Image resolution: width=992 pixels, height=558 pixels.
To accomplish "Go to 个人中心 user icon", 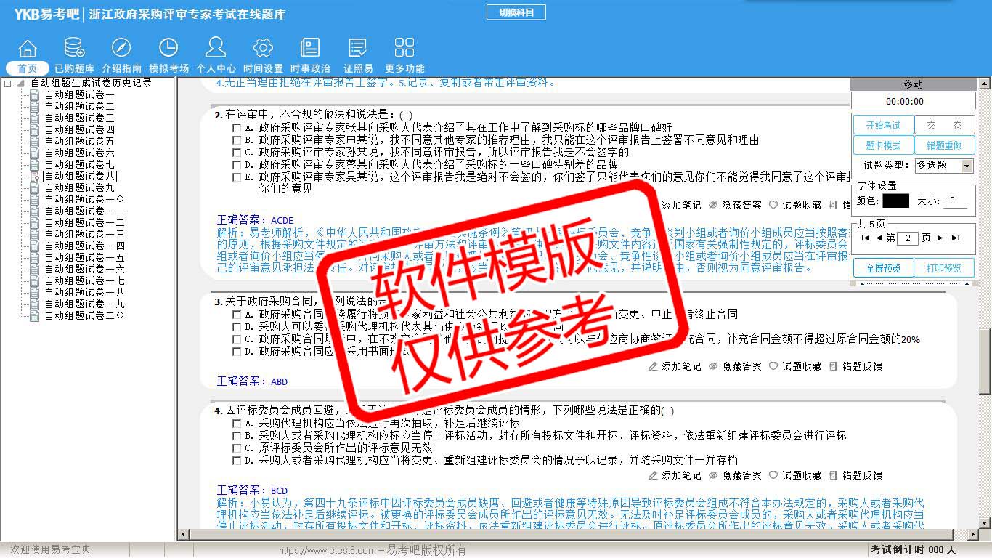I will click(216, 49).
